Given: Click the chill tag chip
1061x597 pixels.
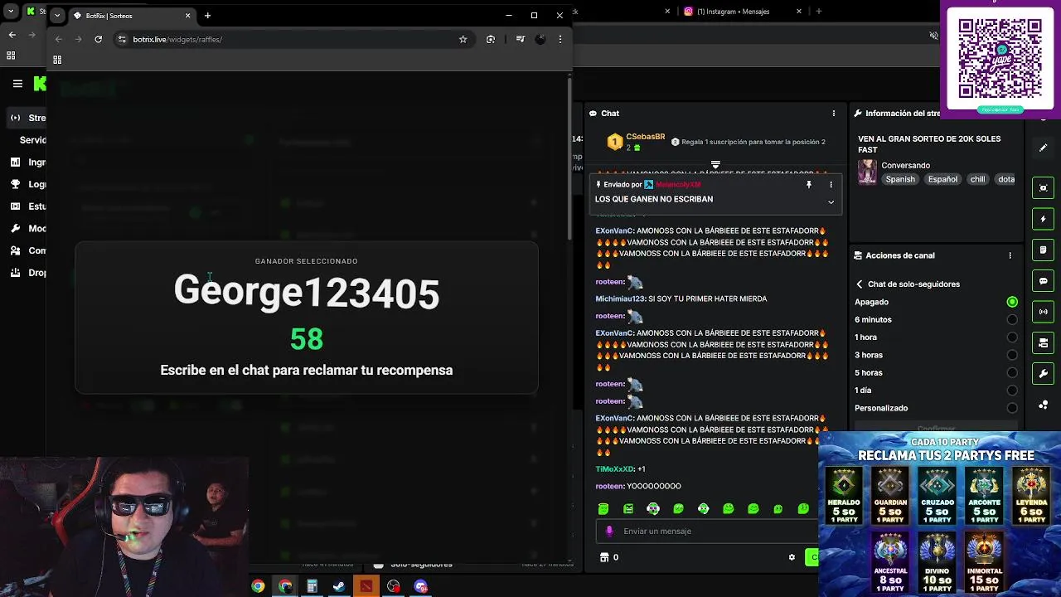Looking at the screenshot, I should [977, 179].
